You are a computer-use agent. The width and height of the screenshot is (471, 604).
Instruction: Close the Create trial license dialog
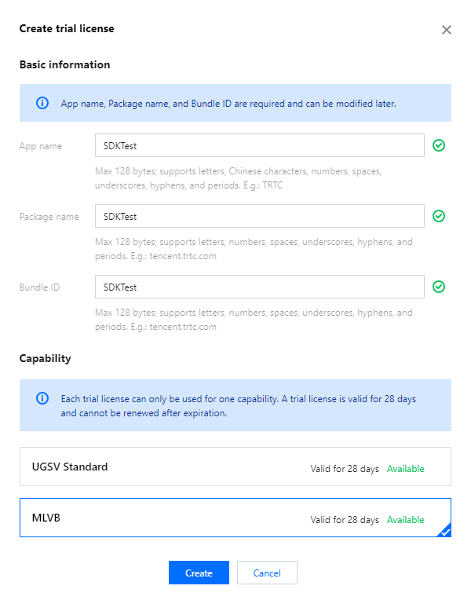click(447, 30)
